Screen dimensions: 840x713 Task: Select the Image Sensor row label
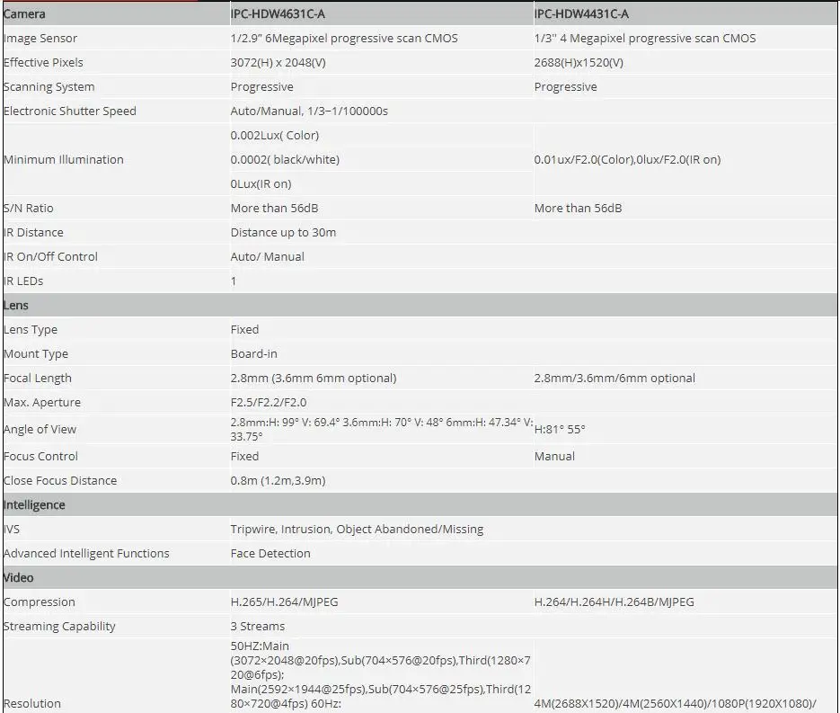pos(40,39)
